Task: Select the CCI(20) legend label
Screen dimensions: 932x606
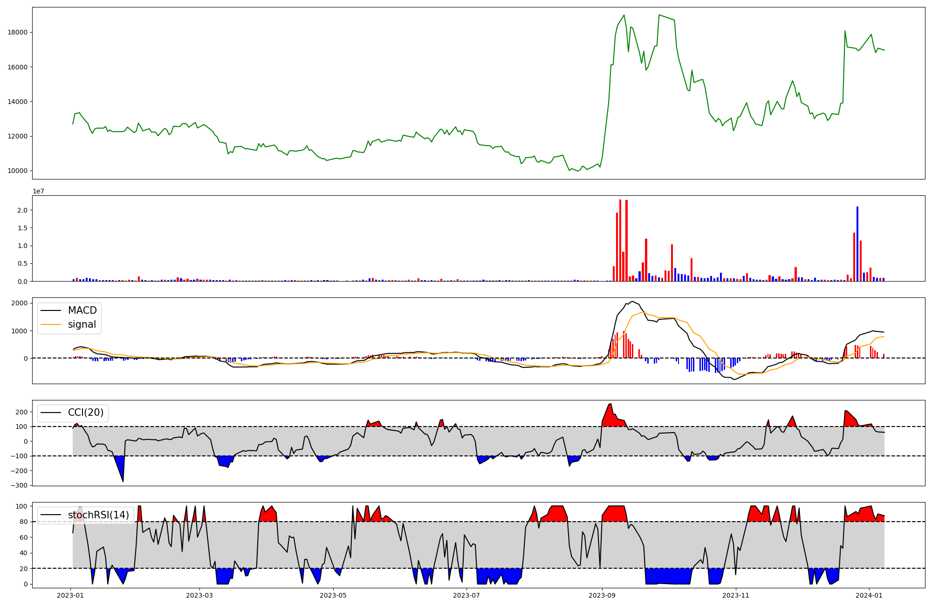Action: [86, 413]
